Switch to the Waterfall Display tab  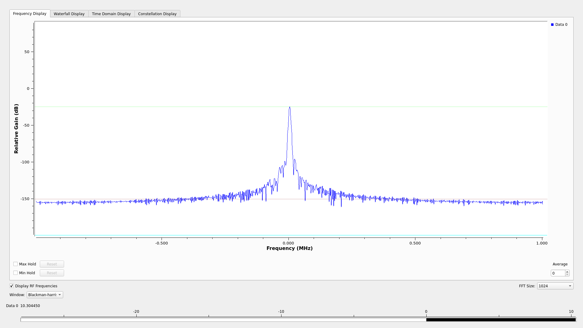tap(69, 14)
